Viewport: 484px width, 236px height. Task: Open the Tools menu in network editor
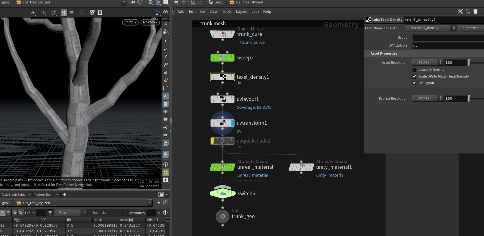click(227, 12)
